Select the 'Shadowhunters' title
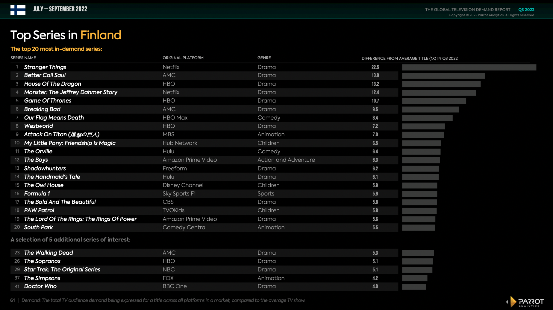Screen dimensions: 553x310 point(45,169)
